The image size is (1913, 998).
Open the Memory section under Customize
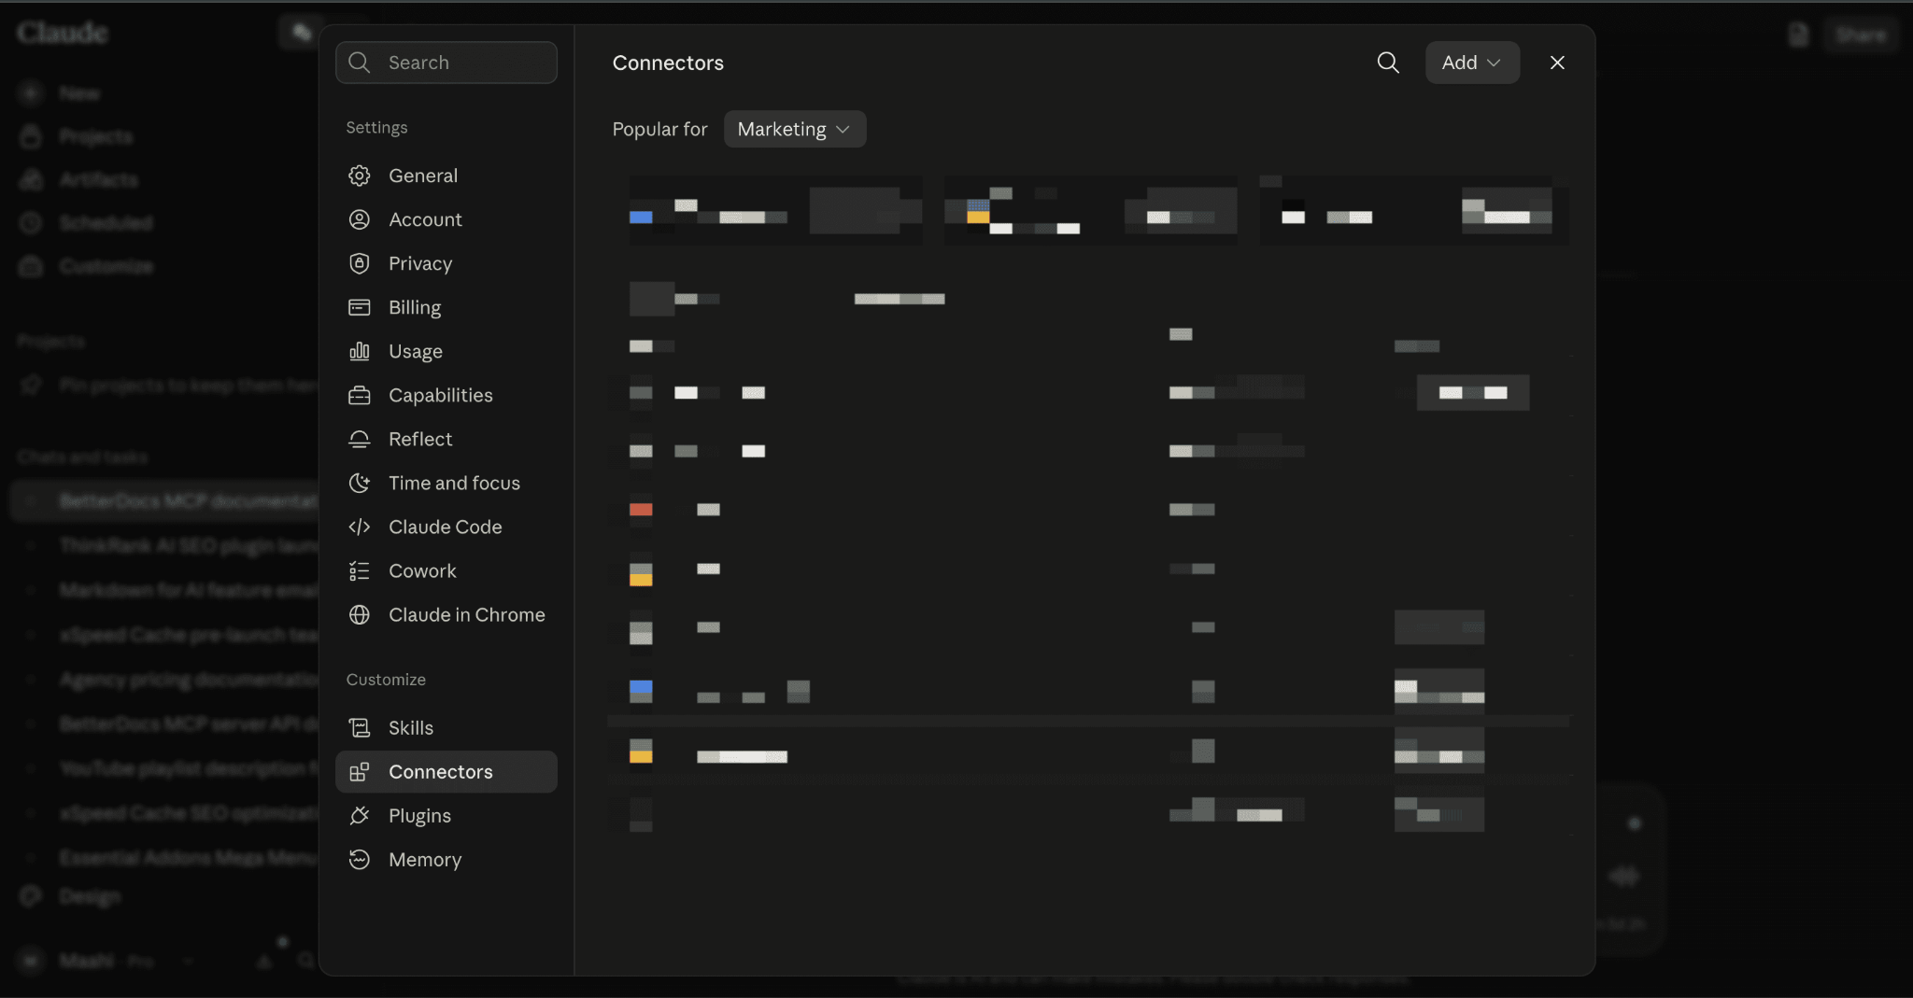(446, 859)
